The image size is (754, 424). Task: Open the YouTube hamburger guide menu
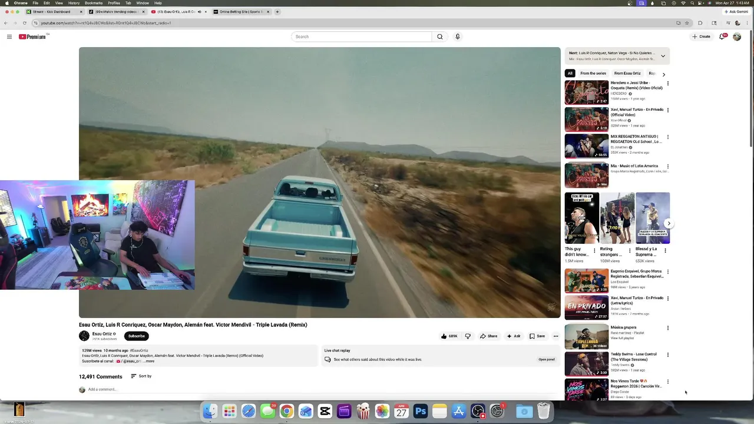click(9, 37)
